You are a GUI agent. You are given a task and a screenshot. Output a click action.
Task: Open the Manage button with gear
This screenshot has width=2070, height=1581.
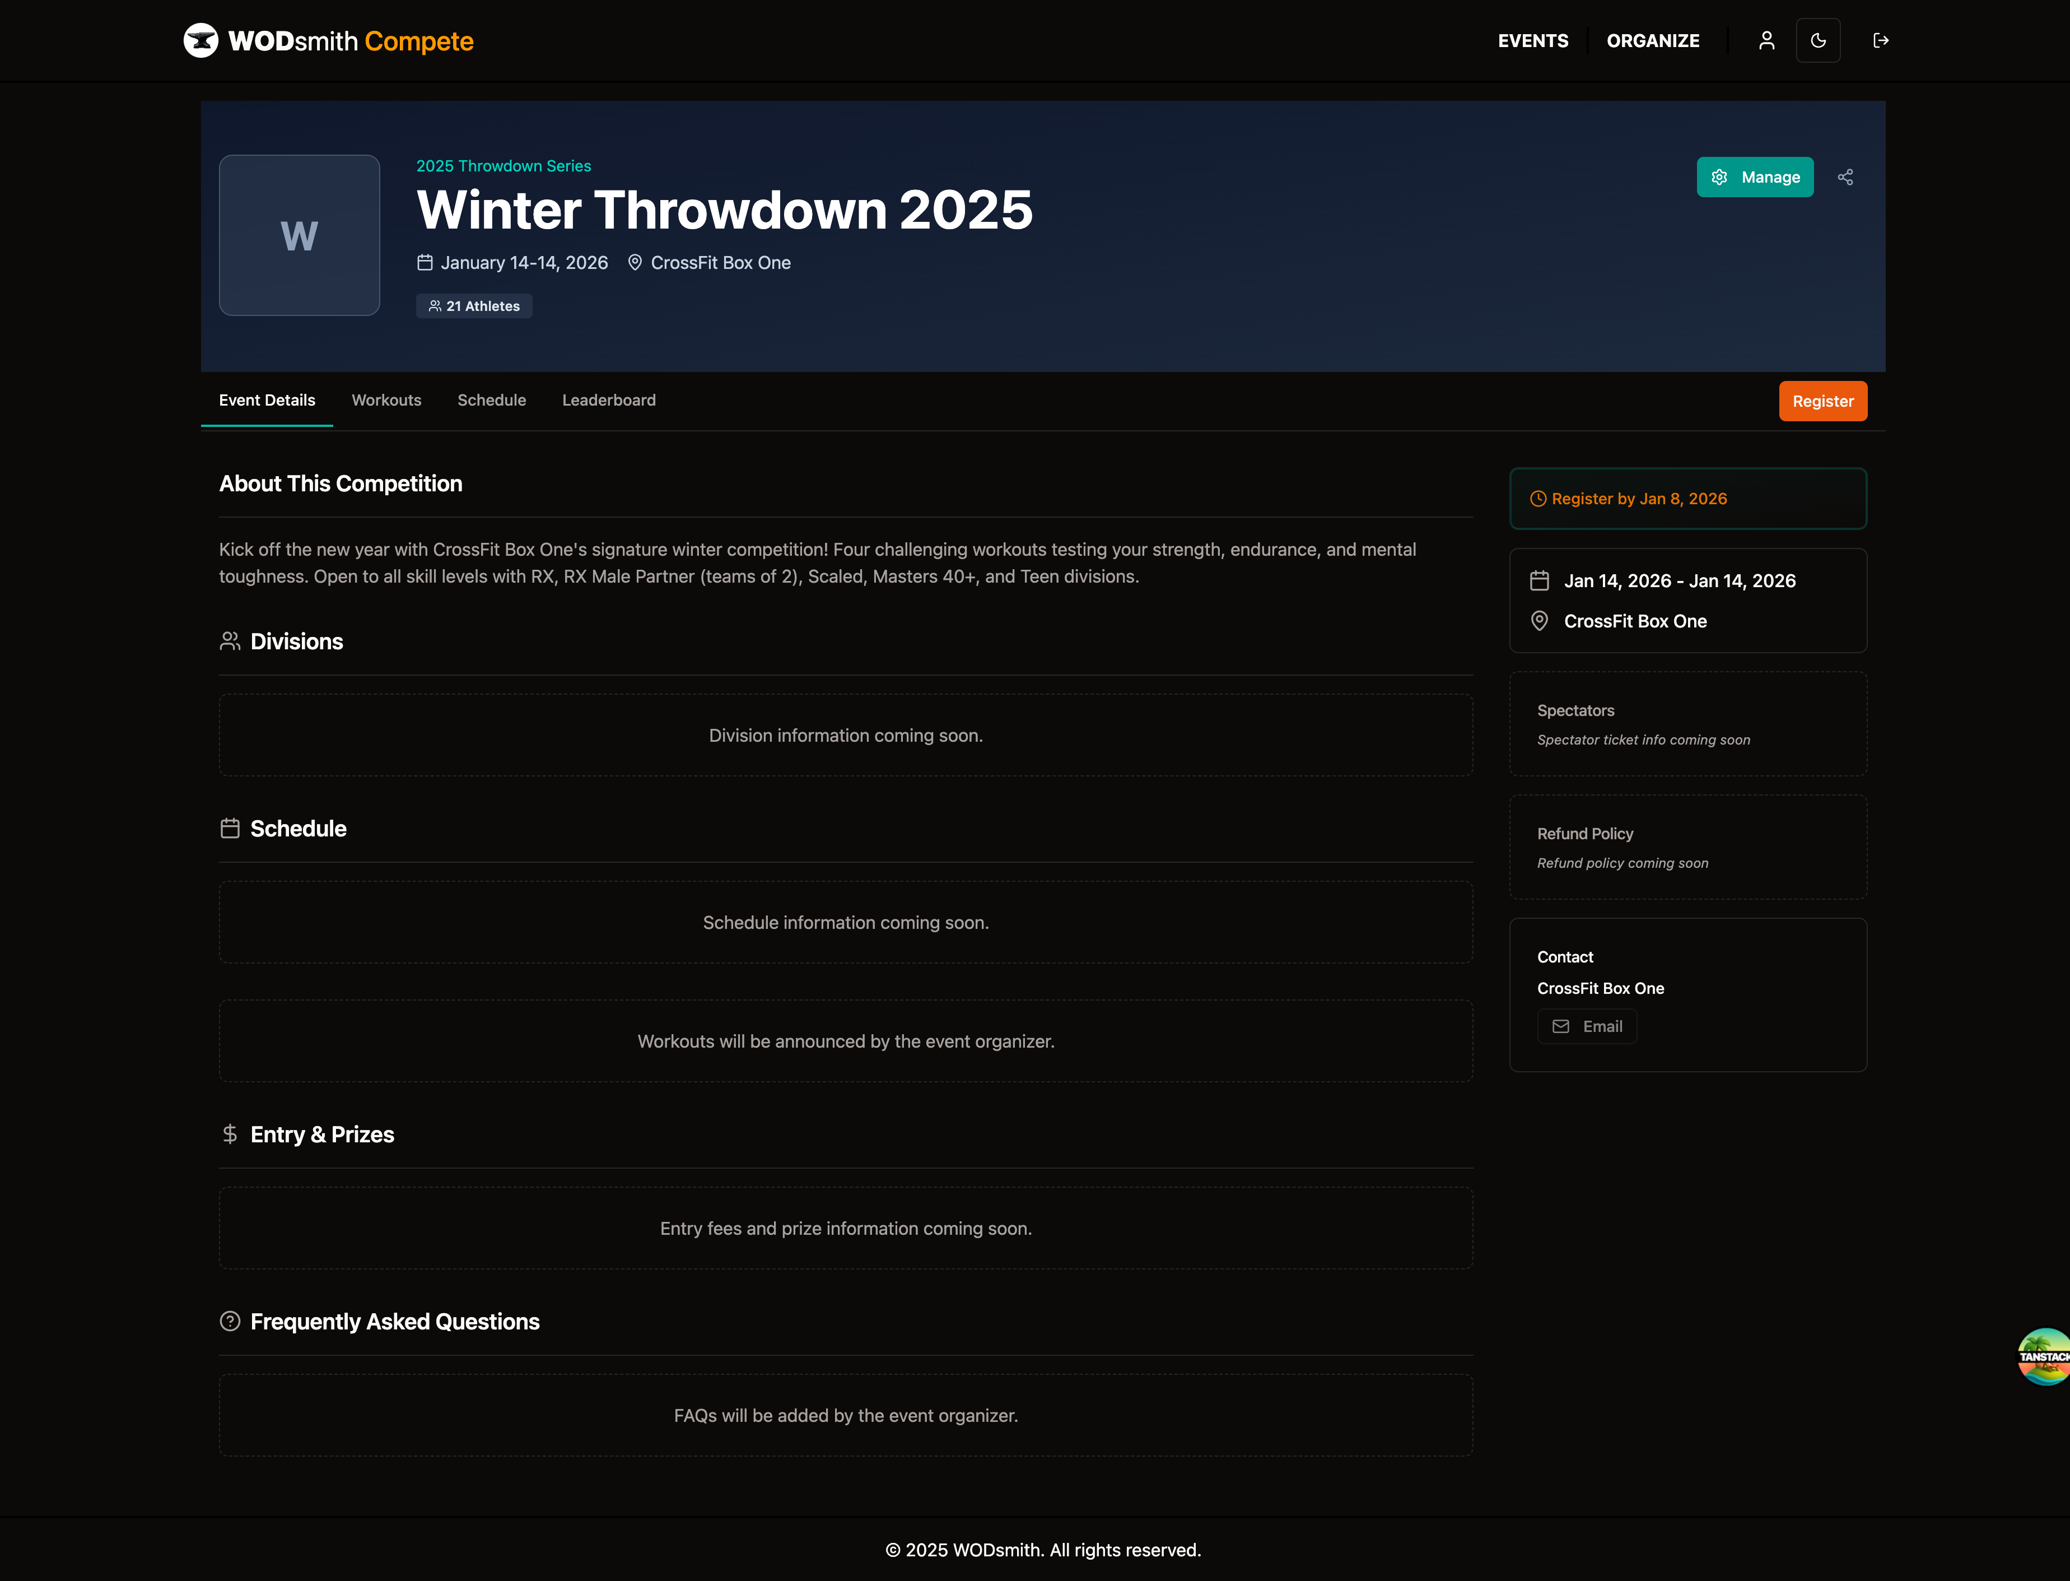pos(1755,177)
